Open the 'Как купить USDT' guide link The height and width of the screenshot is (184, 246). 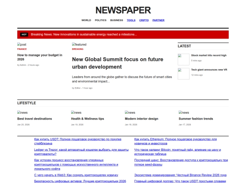[x=77, y=141]
